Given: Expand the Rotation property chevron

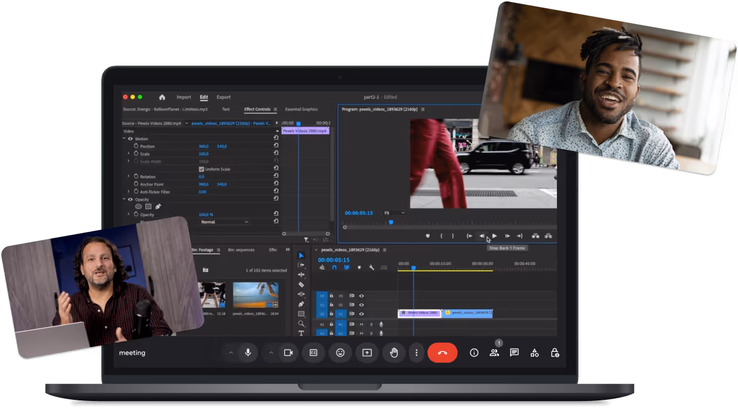Looking at the screenshot, I should tap(129, 176).
